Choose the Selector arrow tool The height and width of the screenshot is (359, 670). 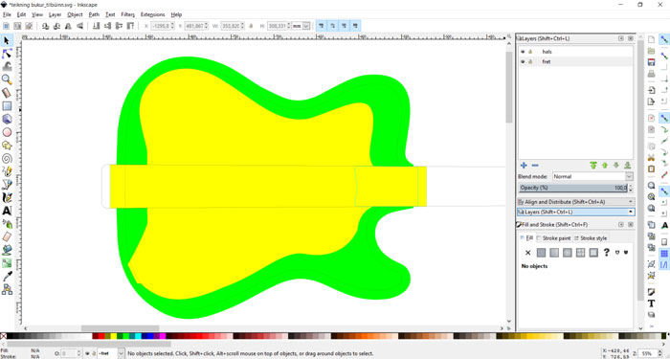tap(7, 40)
